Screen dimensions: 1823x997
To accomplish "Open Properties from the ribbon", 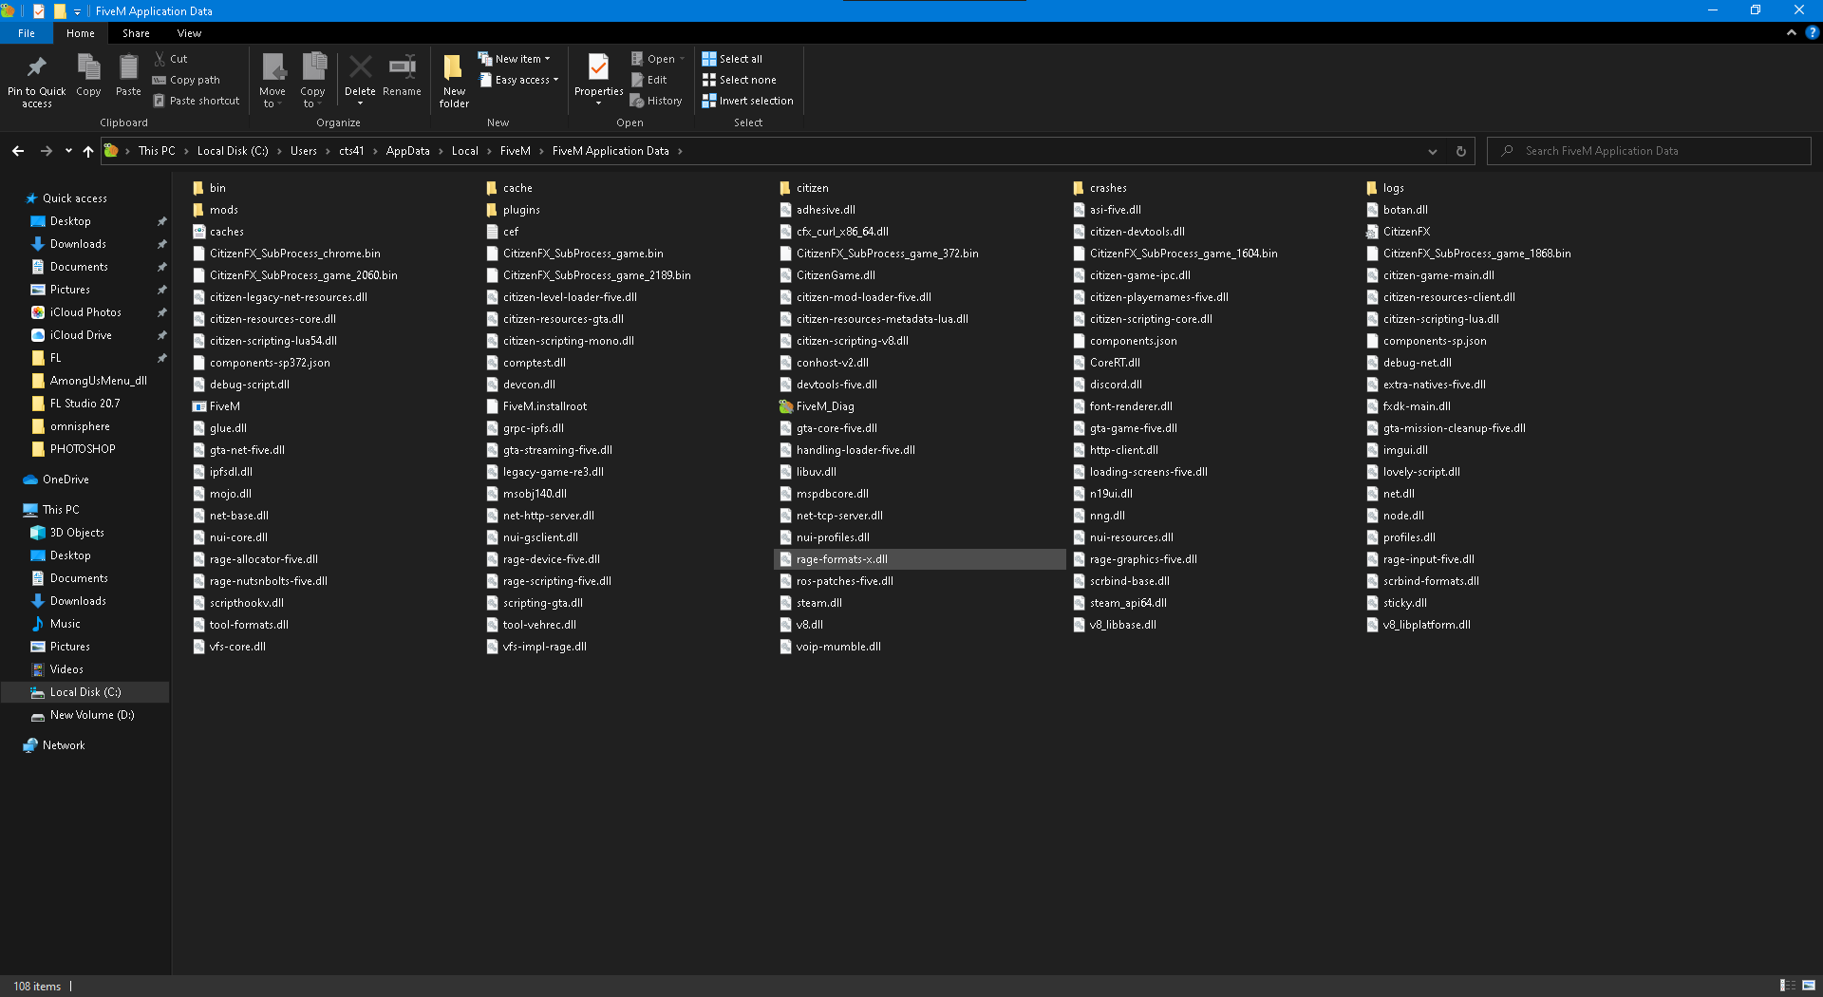I will pyautogui.click(x=598, y=68).
